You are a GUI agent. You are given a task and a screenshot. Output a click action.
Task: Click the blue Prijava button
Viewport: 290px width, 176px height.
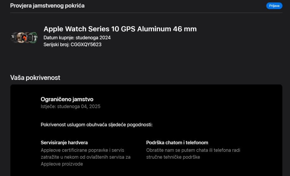[x=274, y=6]
